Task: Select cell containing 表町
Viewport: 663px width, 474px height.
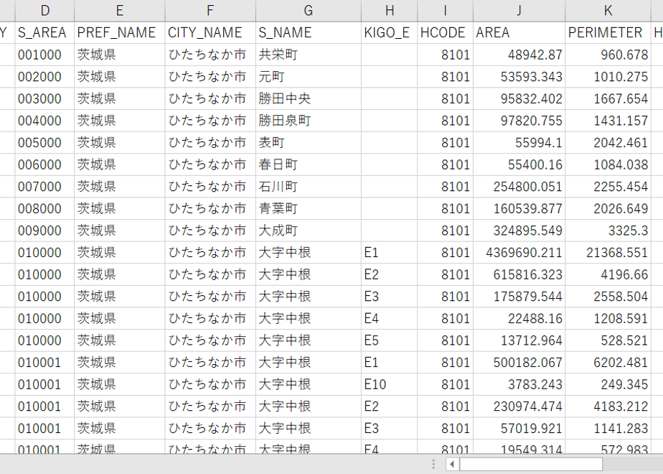Action: pyautogui.click(x=309, y=143)
